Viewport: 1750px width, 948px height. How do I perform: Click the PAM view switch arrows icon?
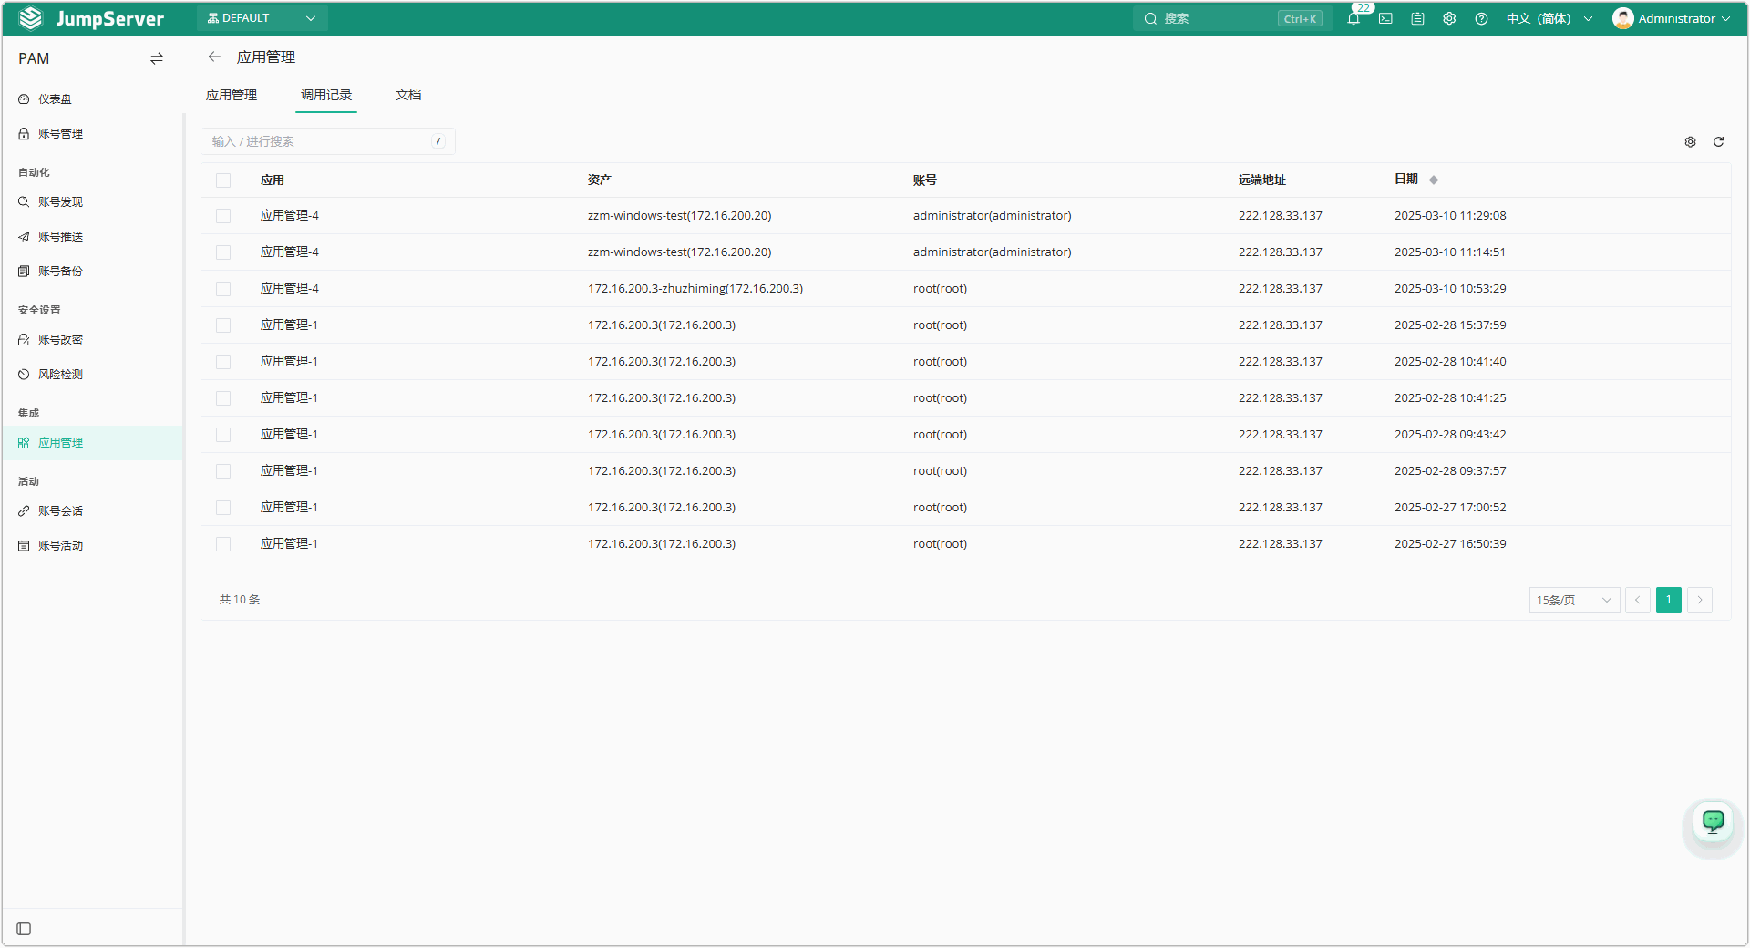[x=157, y=58]
